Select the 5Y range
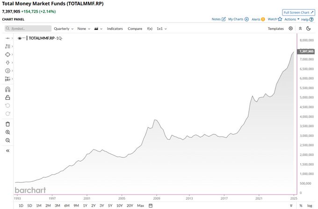Image resolution: width=318 pixels, height=209 pixels. tap(110, 206)
